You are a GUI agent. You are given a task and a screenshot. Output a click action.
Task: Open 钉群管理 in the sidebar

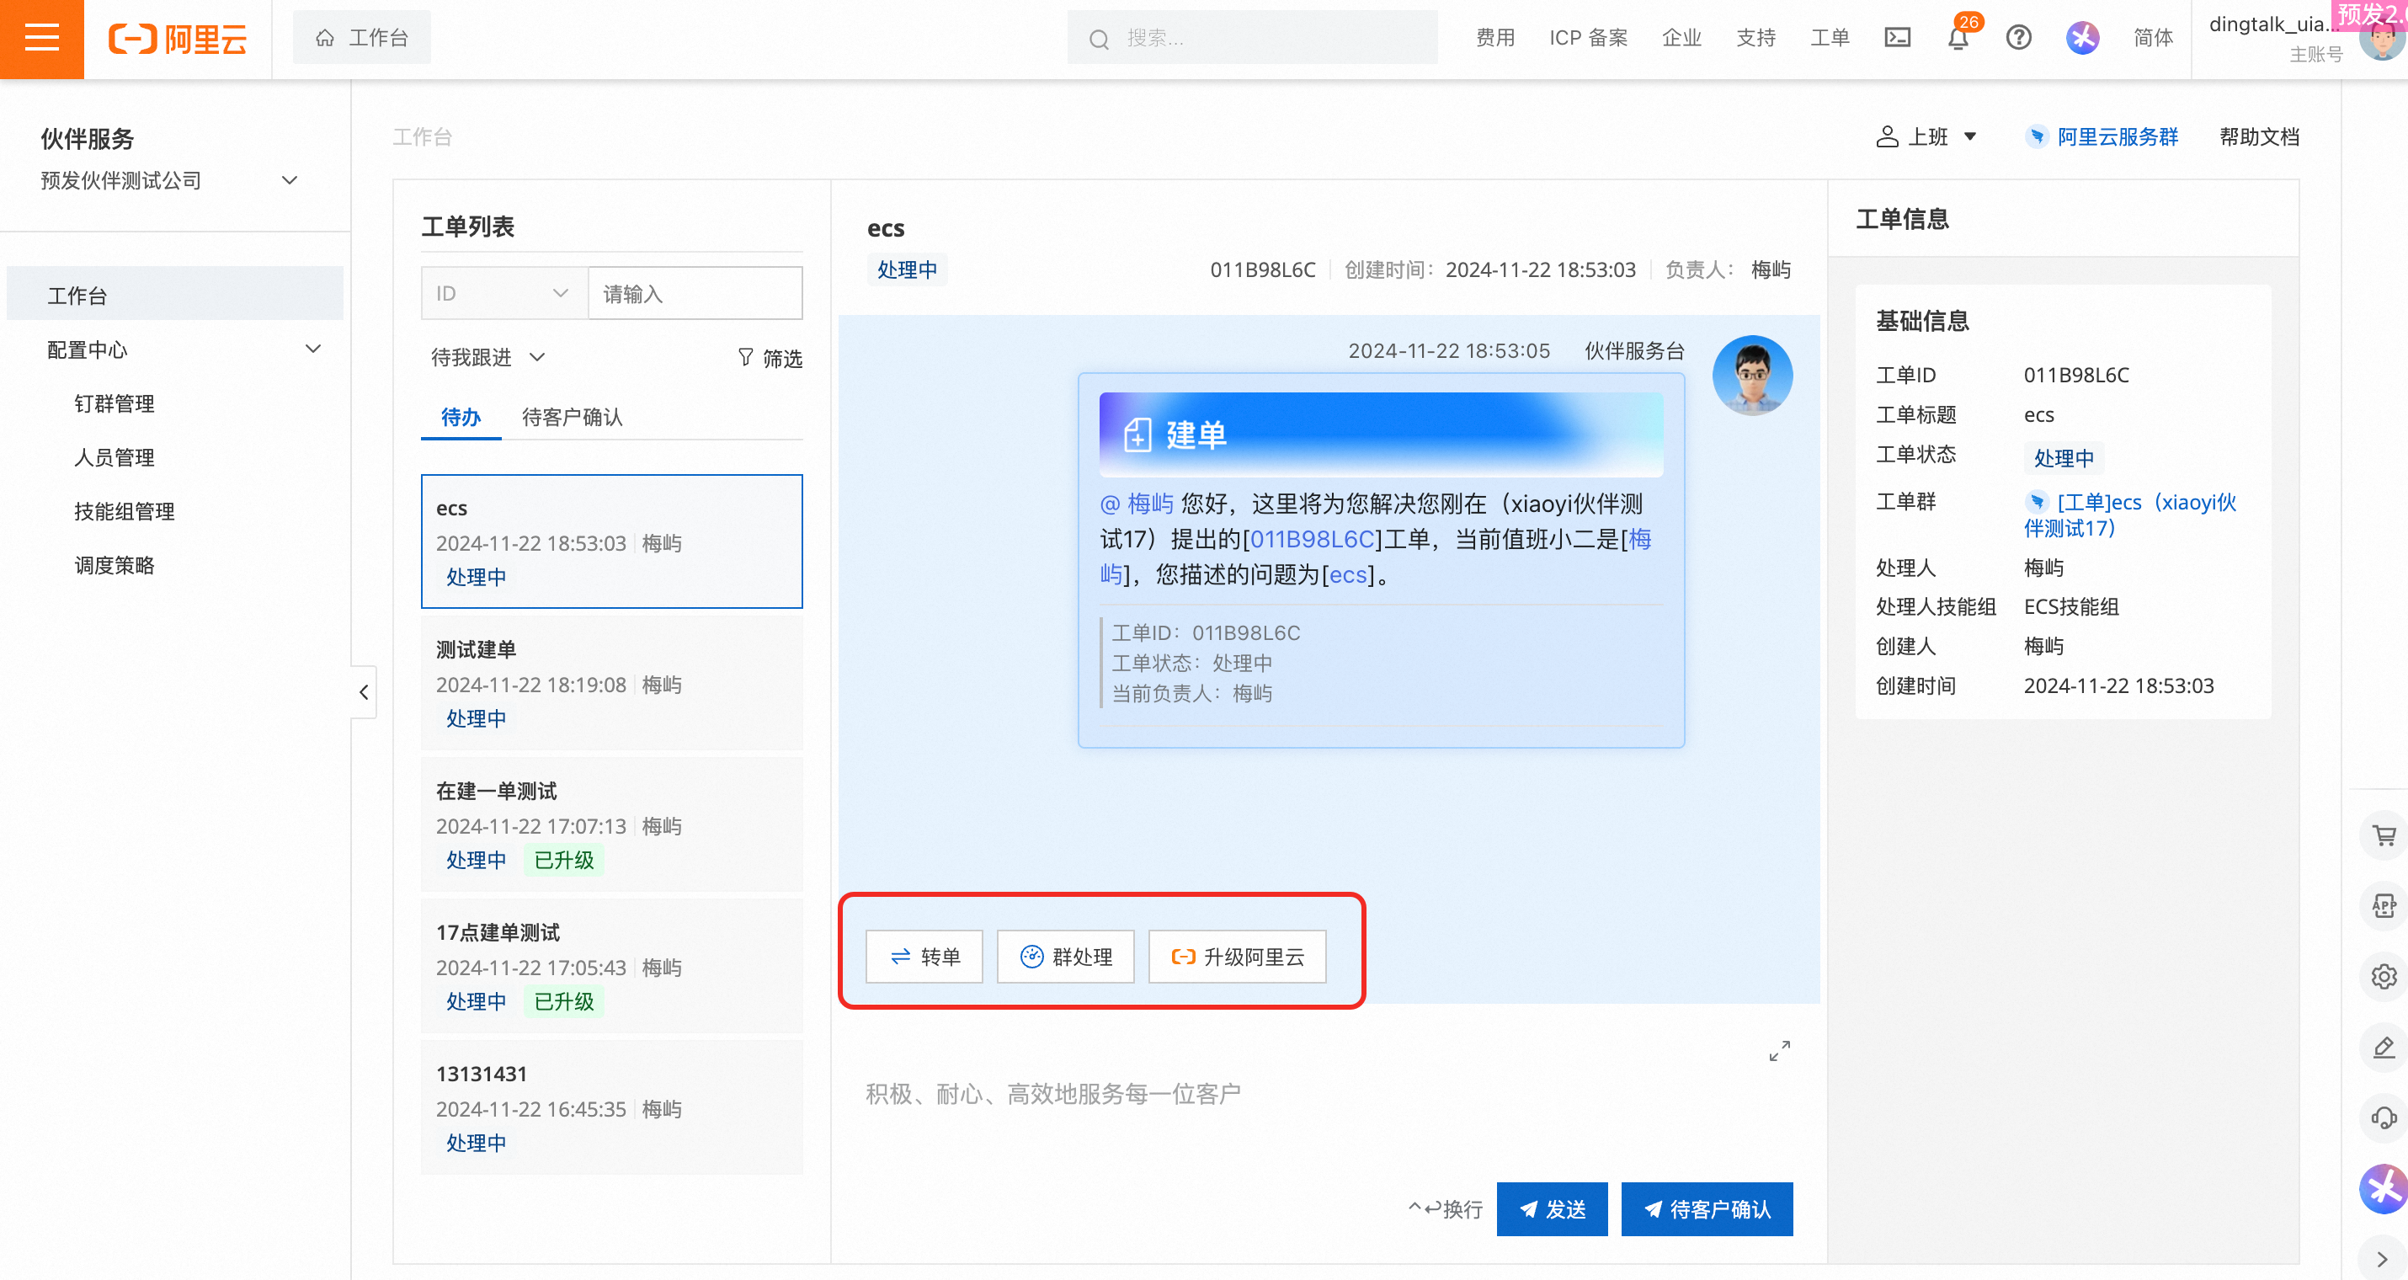click(114, 404)
